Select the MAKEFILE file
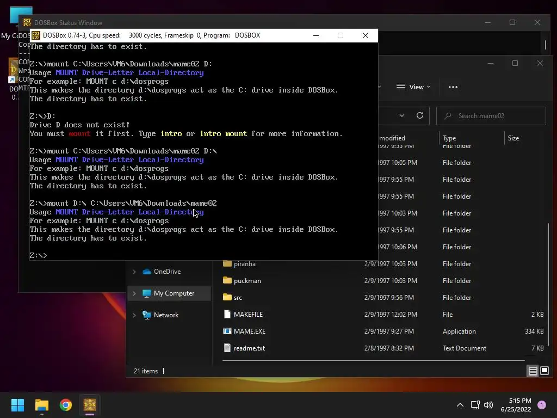The width and height of the screenshot is (557, 418). [x=248, y=314]
